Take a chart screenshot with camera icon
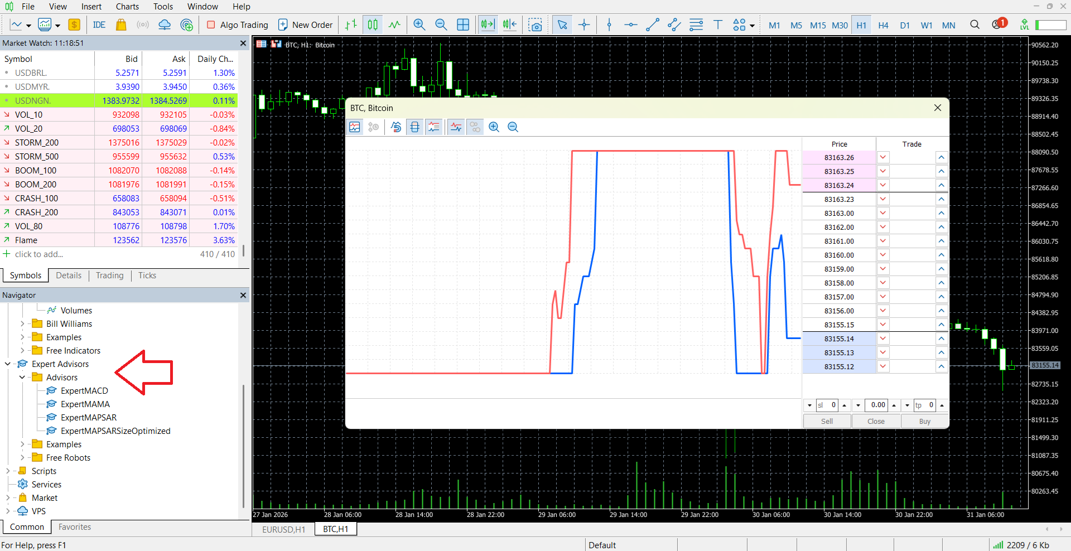The image size is (1071, 551). coord(535,25)
